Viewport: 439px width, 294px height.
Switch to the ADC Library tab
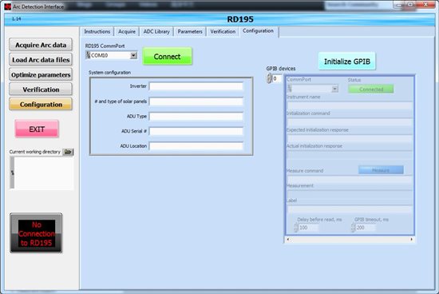(156, 32)
